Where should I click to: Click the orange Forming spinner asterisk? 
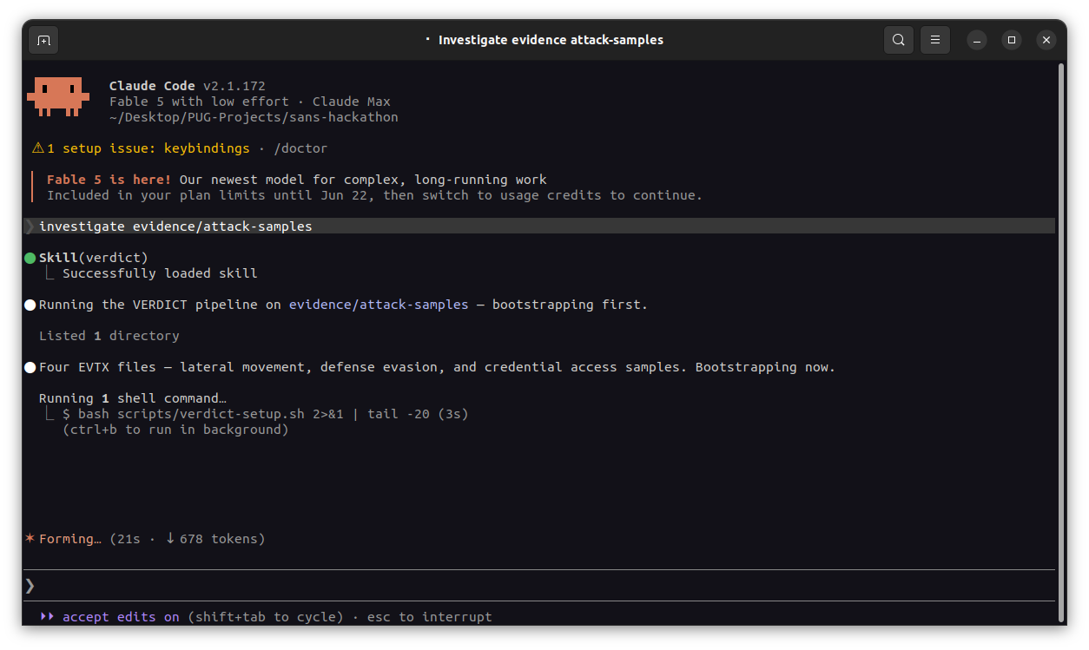30,539
